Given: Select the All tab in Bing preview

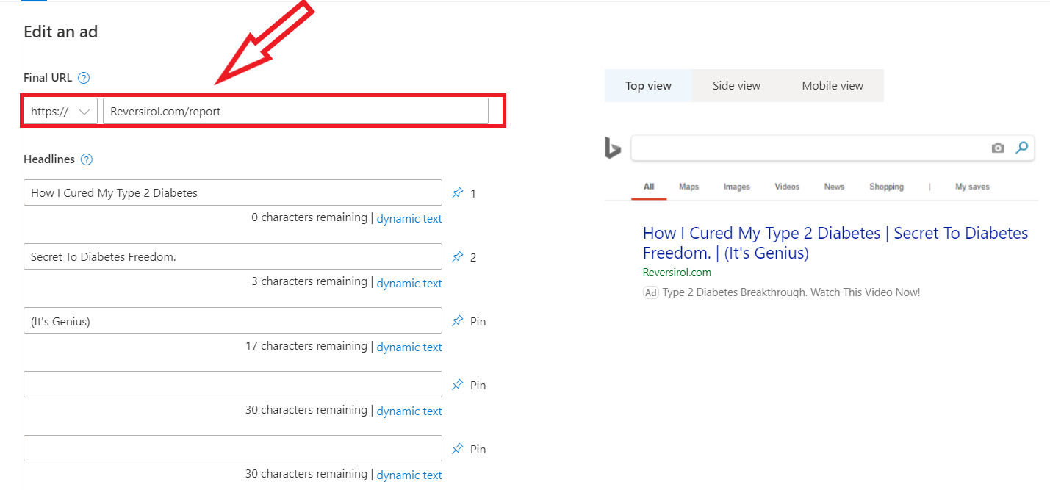Looking at the screenshot, I should click(649, 187).
